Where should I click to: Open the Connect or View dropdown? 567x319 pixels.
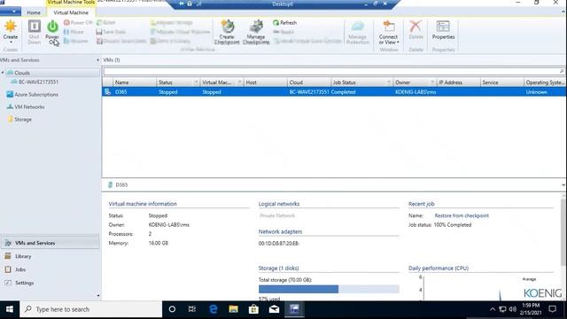pyautogui.click(x=389, y=32)
